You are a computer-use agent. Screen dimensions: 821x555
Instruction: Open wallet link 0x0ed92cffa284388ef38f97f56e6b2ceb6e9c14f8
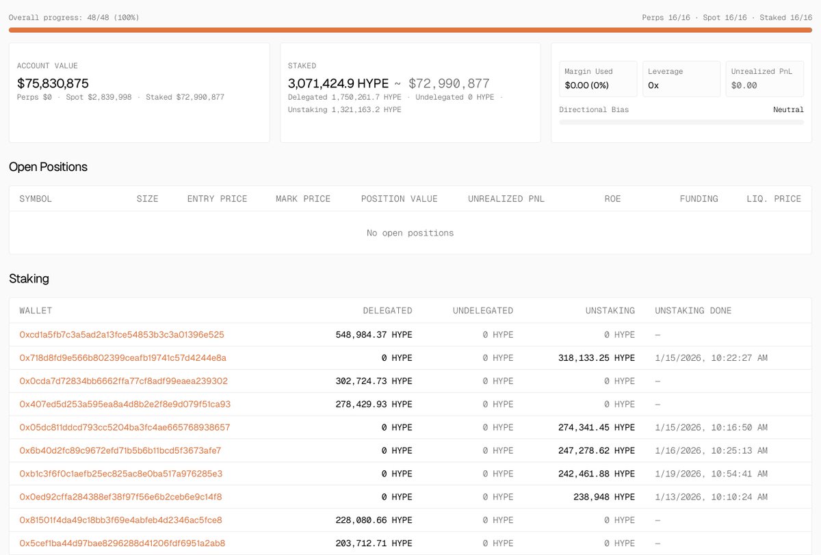coord(120,497)
